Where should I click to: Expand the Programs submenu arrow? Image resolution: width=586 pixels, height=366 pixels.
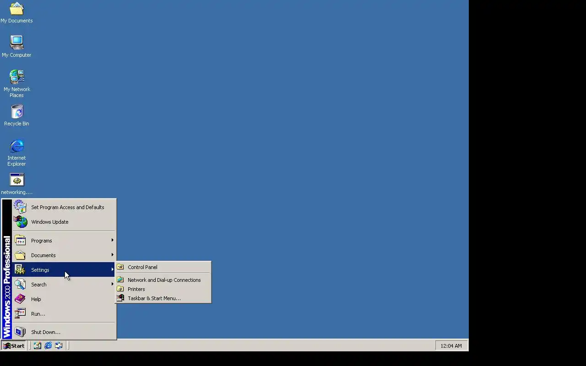[x=112, y=240]
